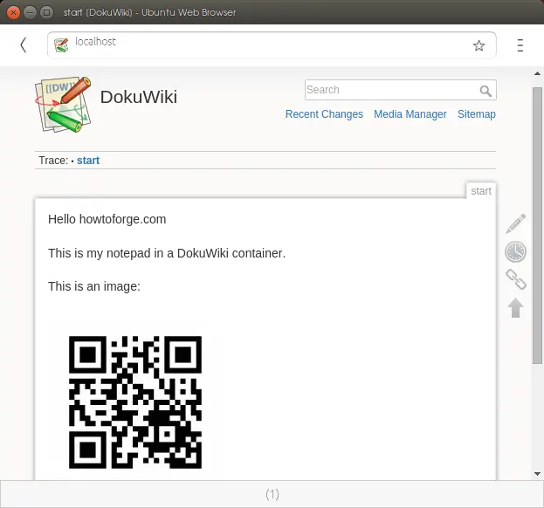The width and height of the screenshot is (544, 508).
Task: Click the text 'This is an image:'
Action: (x=94, y=286)
